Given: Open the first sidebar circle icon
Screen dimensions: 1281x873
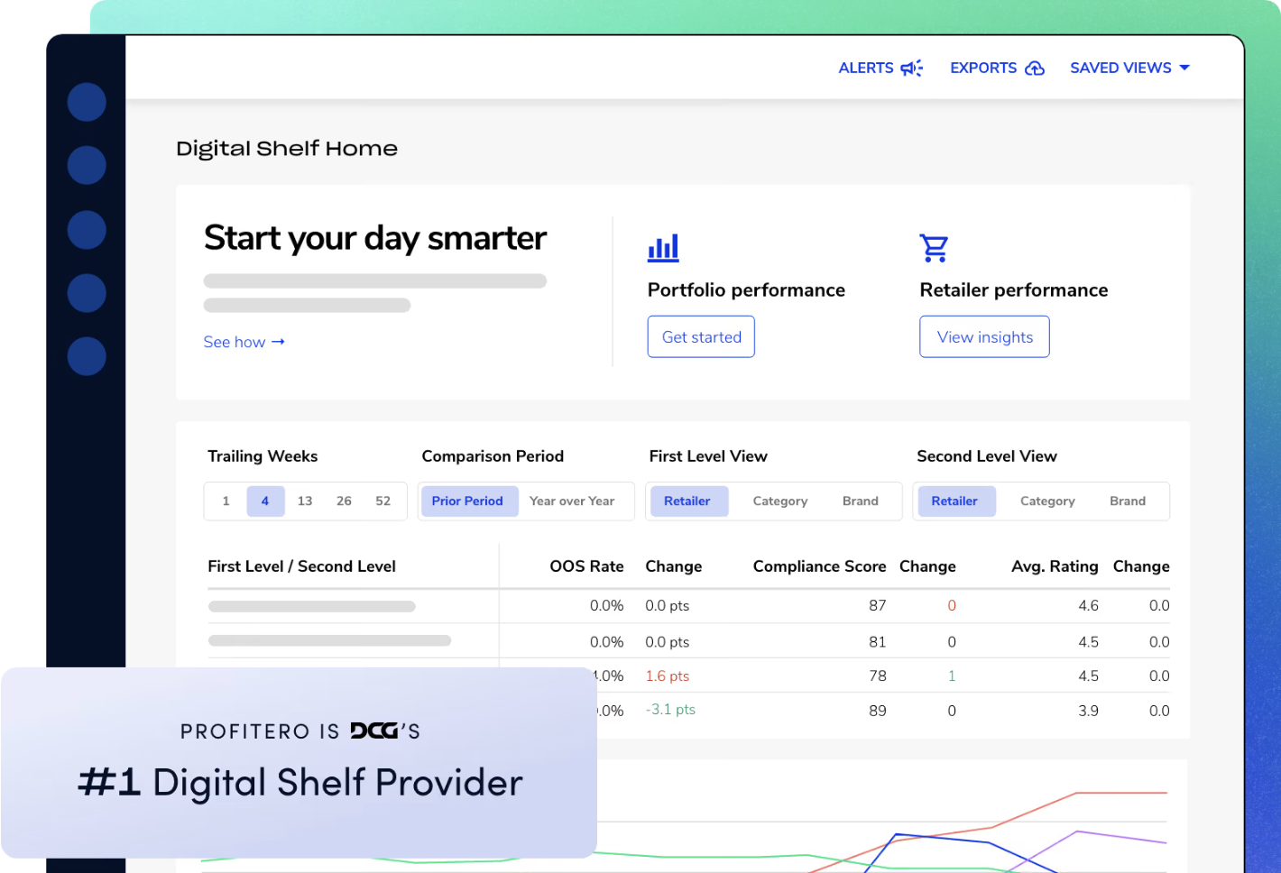Looking at the screenshot, I should coord(87,102).
